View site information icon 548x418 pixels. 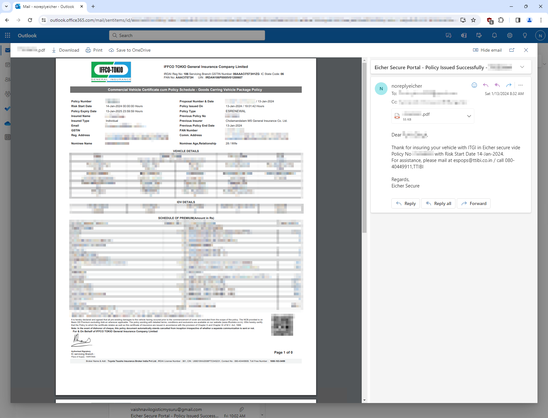(44, 20)
